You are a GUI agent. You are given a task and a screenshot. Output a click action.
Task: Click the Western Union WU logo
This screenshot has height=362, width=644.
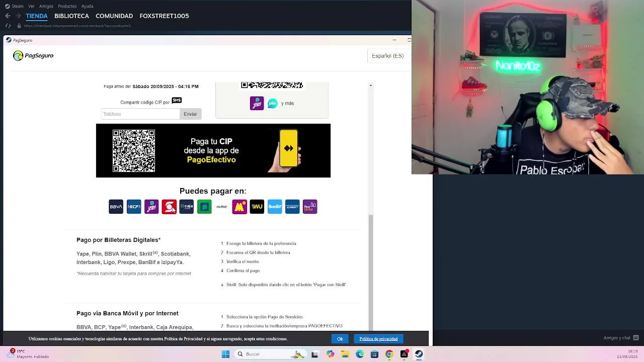click(257, 207)
